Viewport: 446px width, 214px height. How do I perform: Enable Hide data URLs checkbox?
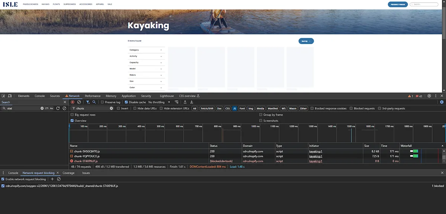pyautogui.click(x=135, y=108)
